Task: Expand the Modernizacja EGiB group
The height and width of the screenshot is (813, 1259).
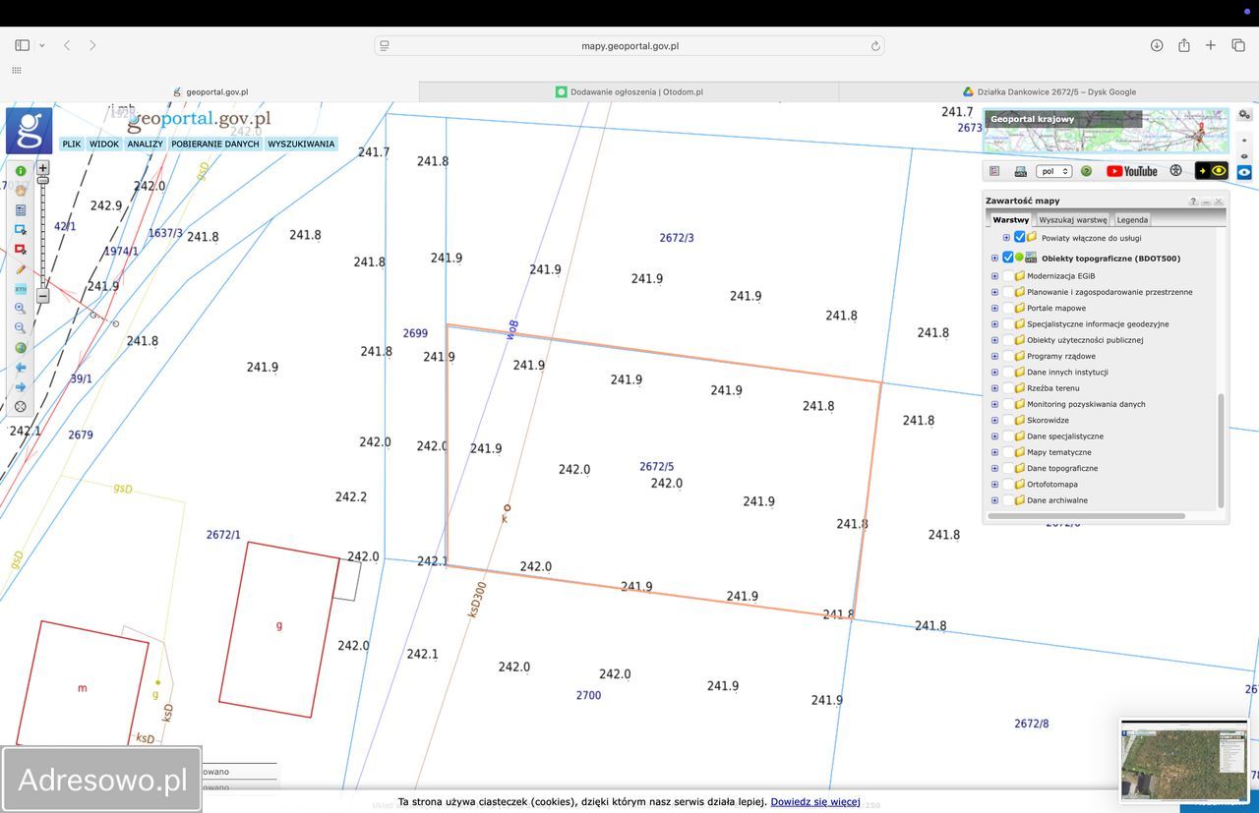Action: [994, 276]
